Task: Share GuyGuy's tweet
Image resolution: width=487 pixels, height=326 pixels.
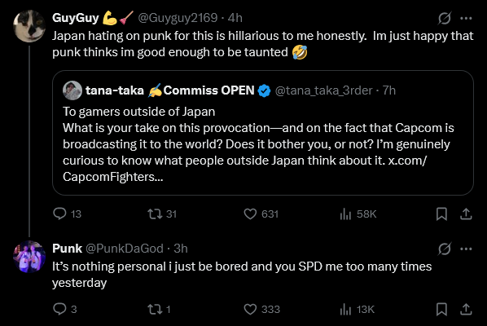Action: [466, 214]
